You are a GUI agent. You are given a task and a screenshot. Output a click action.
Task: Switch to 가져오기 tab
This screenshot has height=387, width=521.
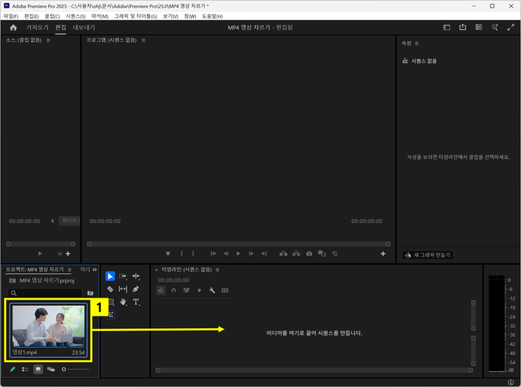pos(38,28)
